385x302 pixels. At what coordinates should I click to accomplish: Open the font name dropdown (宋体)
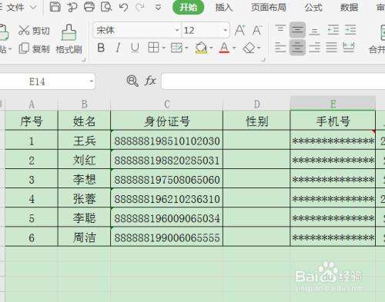177,30
